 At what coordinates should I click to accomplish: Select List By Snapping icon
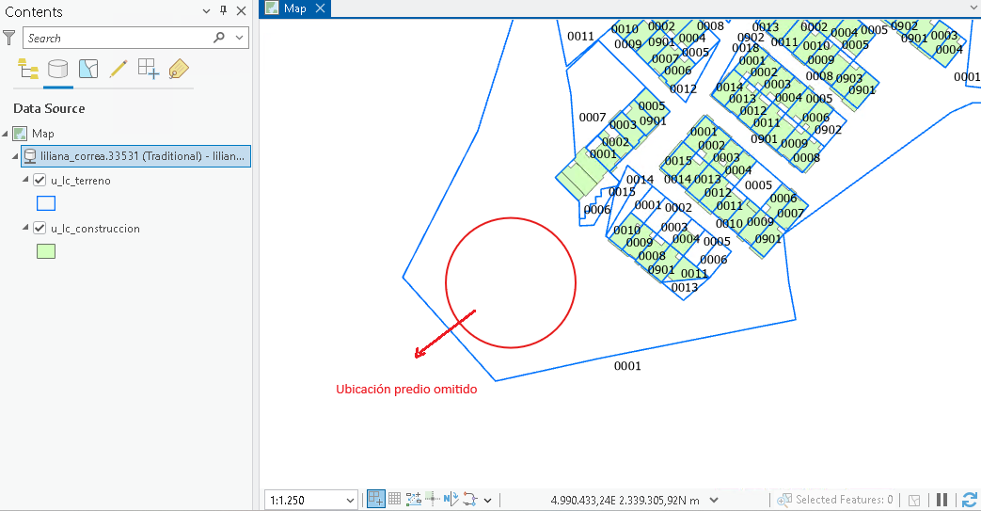point(149,69)
